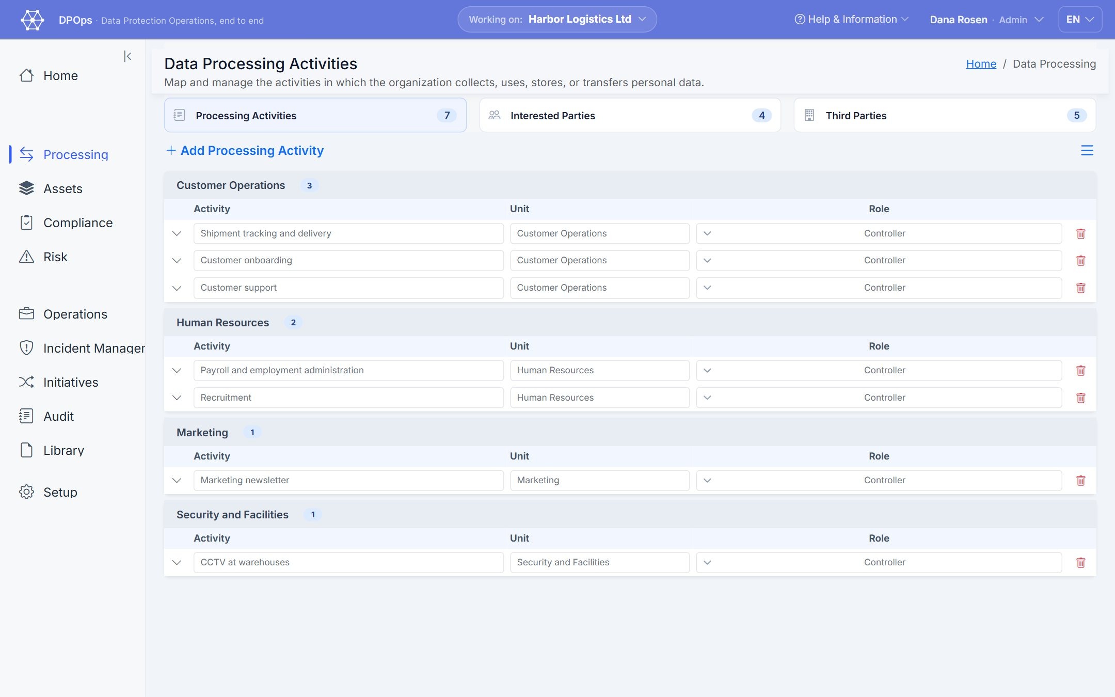Go to Home in sidebar
The height and width of the screenshot is (697, 1115).
pos(49,75)
